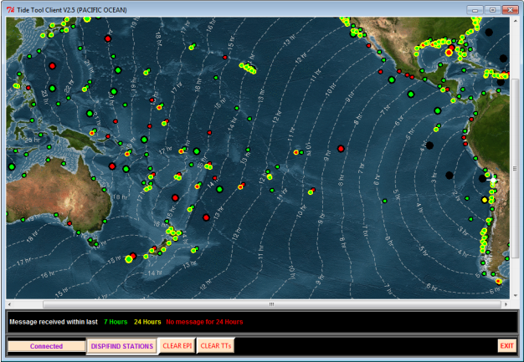Click the horizontal scrollbar right arrow
524x362 pixels.
[506, 304]
